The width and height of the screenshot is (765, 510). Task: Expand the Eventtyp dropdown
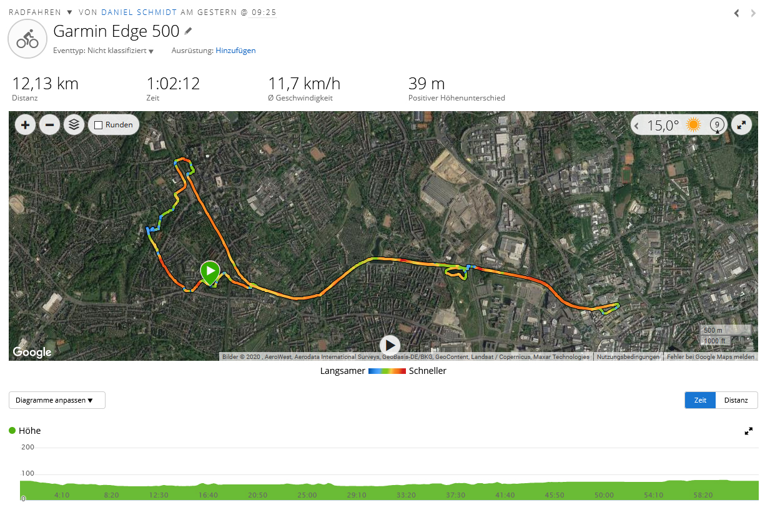(x=151, y=51)
